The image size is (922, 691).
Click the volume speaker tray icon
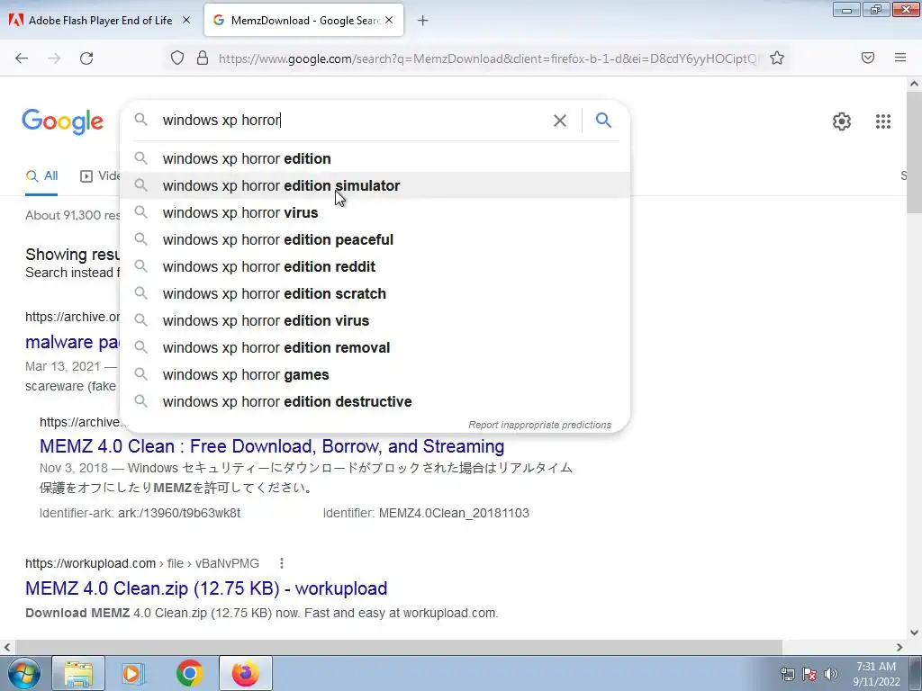point(831,674)
